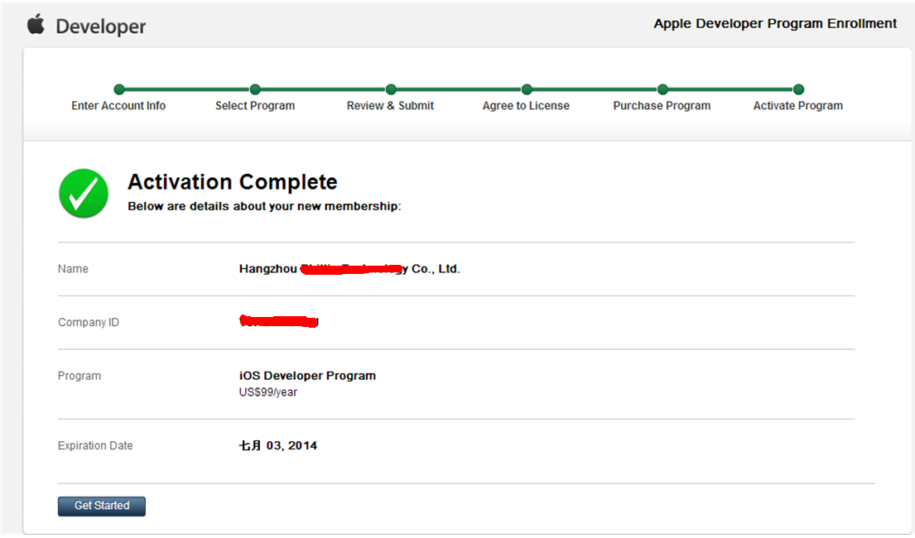Click the green Activation Complete checkmark icon

(x=84, y=194)
